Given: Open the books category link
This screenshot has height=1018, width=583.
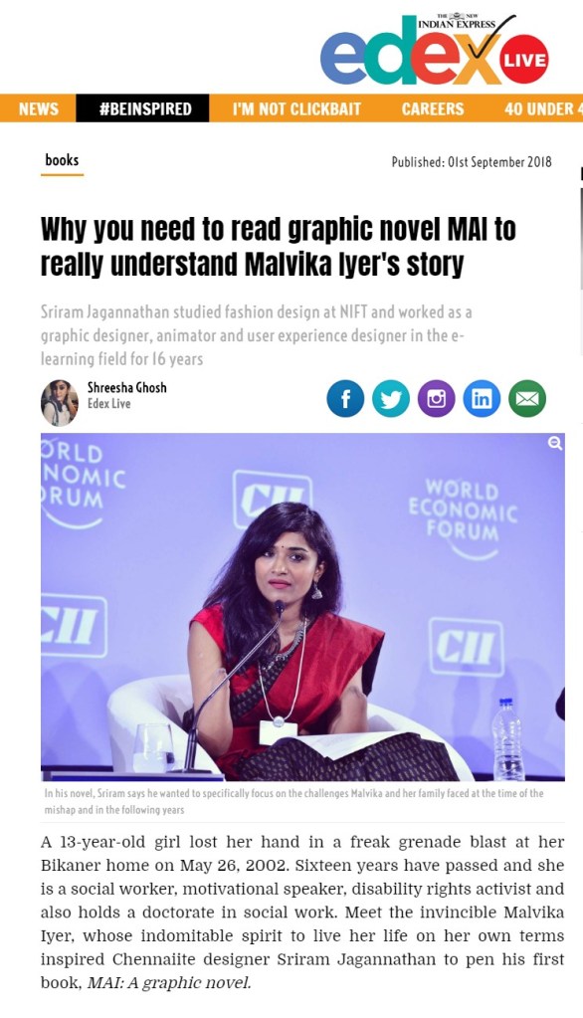Looking at the screenshot, I should (x=62, y=159).
